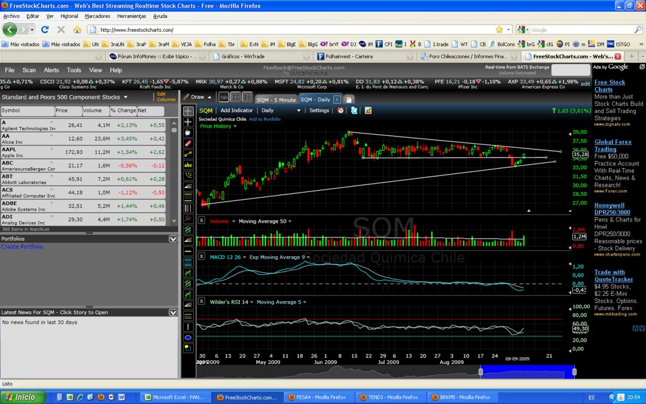Click the left handle of time range slider
The width and height of the screenshot is (646, 404).
click(x=480, y=372)
